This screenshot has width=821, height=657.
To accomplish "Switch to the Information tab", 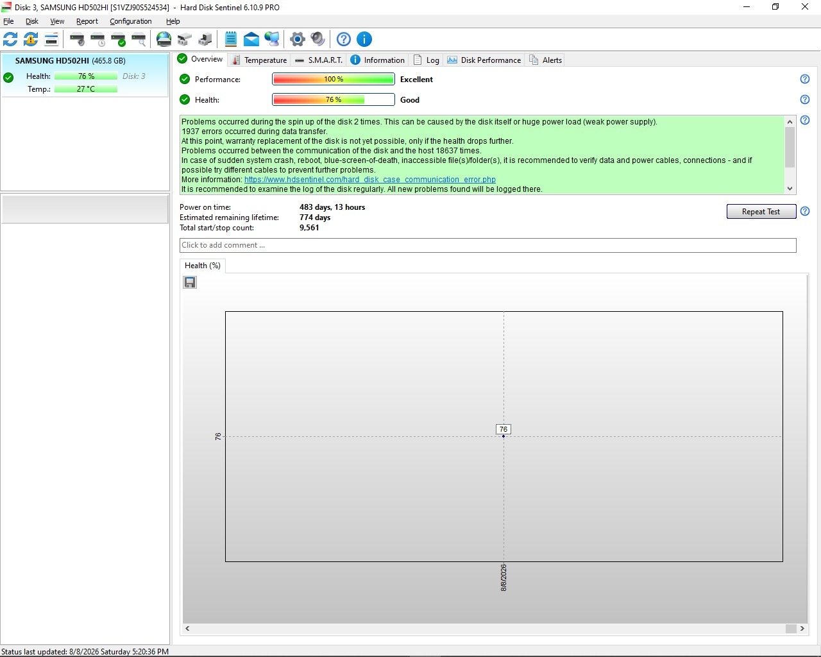I will (378, 60).
